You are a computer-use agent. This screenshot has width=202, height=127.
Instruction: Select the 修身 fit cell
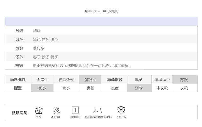click(x=66, y=88)
